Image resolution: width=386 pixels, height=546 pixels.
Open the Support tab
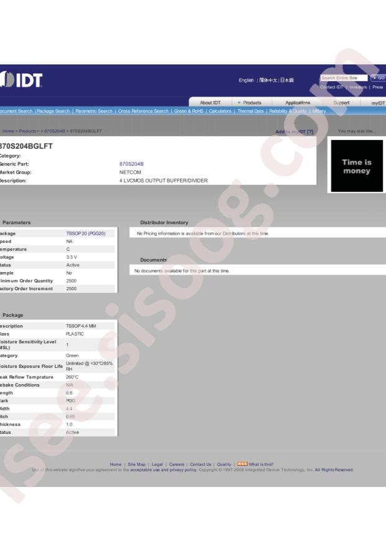pos(341,103)
